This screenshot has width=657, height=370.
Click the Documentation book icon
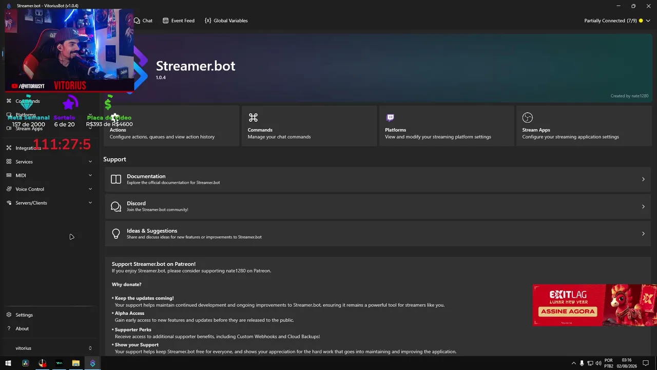click(x=116, y=179)
